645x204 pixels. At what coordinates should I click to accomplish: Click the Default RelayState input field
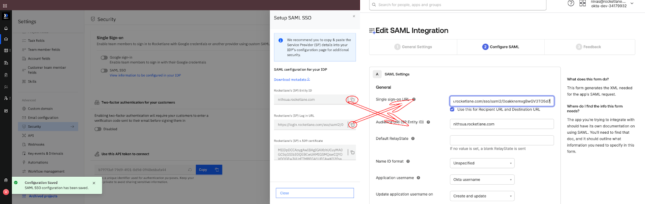(x=502, y=140)
